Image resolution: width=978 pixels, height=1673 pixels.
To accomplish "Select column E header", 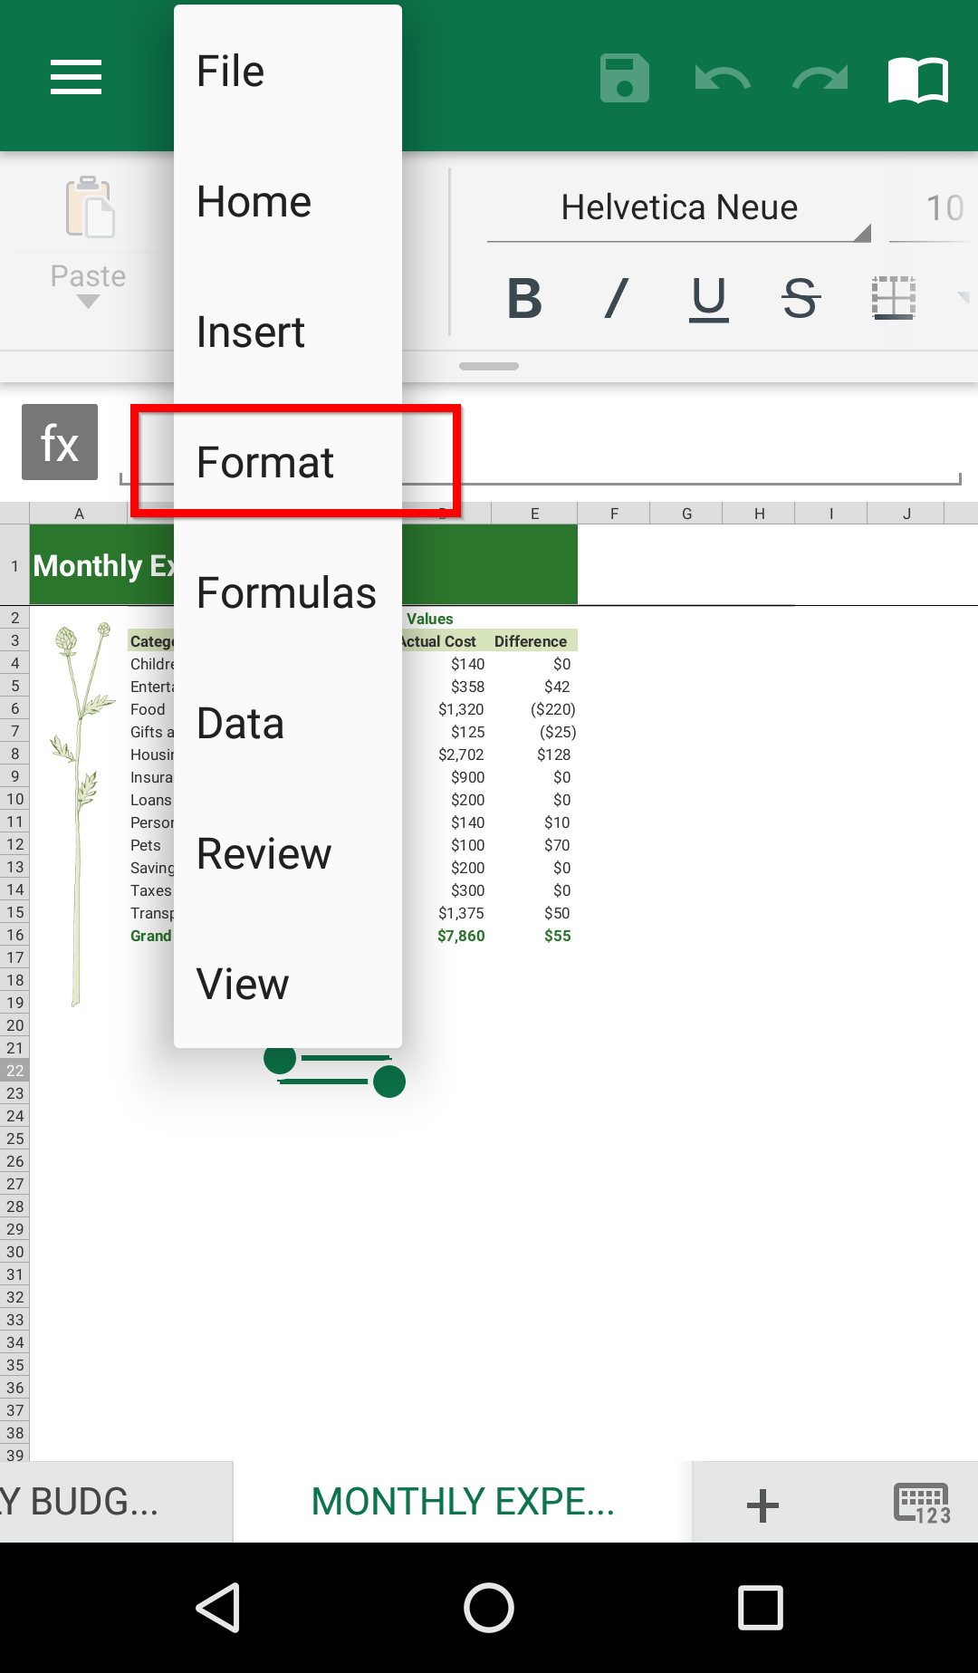I will tap(534, 514).
